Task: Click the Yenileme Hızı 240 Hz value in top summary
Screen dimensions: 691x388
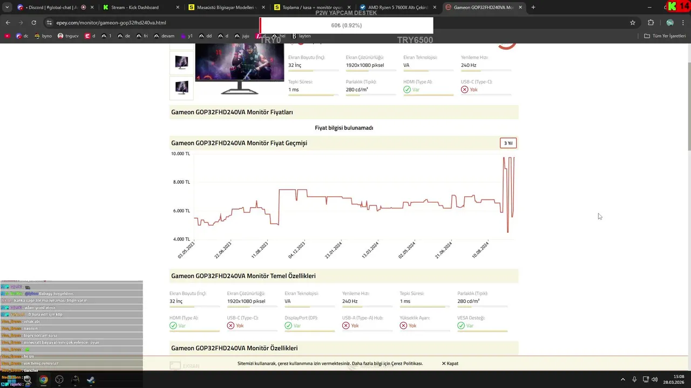Action: coord(469,65)
